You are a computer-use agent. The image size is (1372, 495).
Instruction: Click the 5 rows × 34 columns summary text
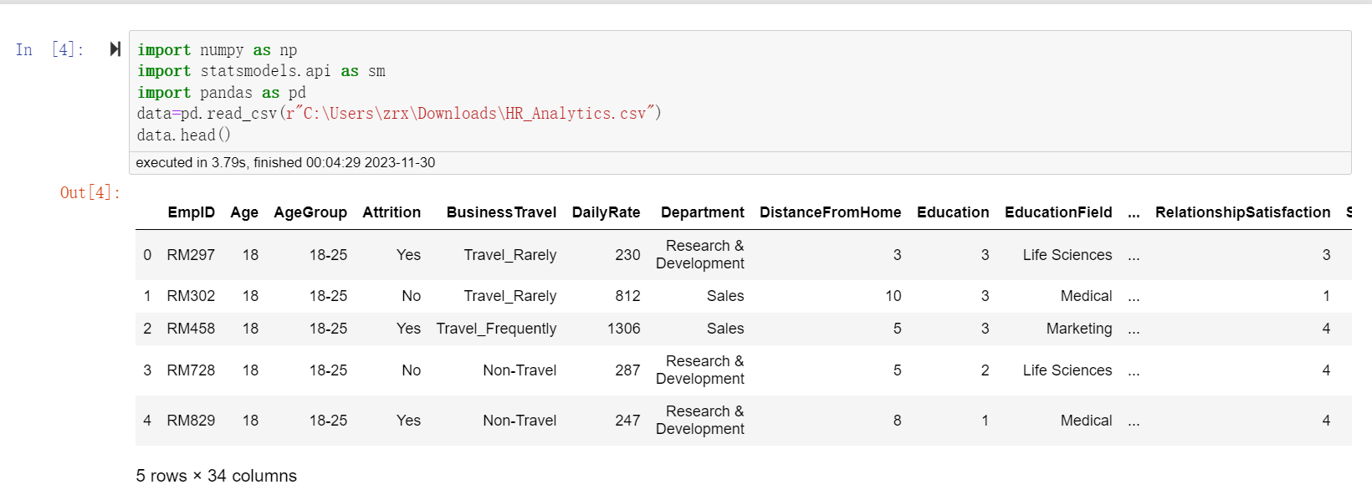(x=216, y=476)
